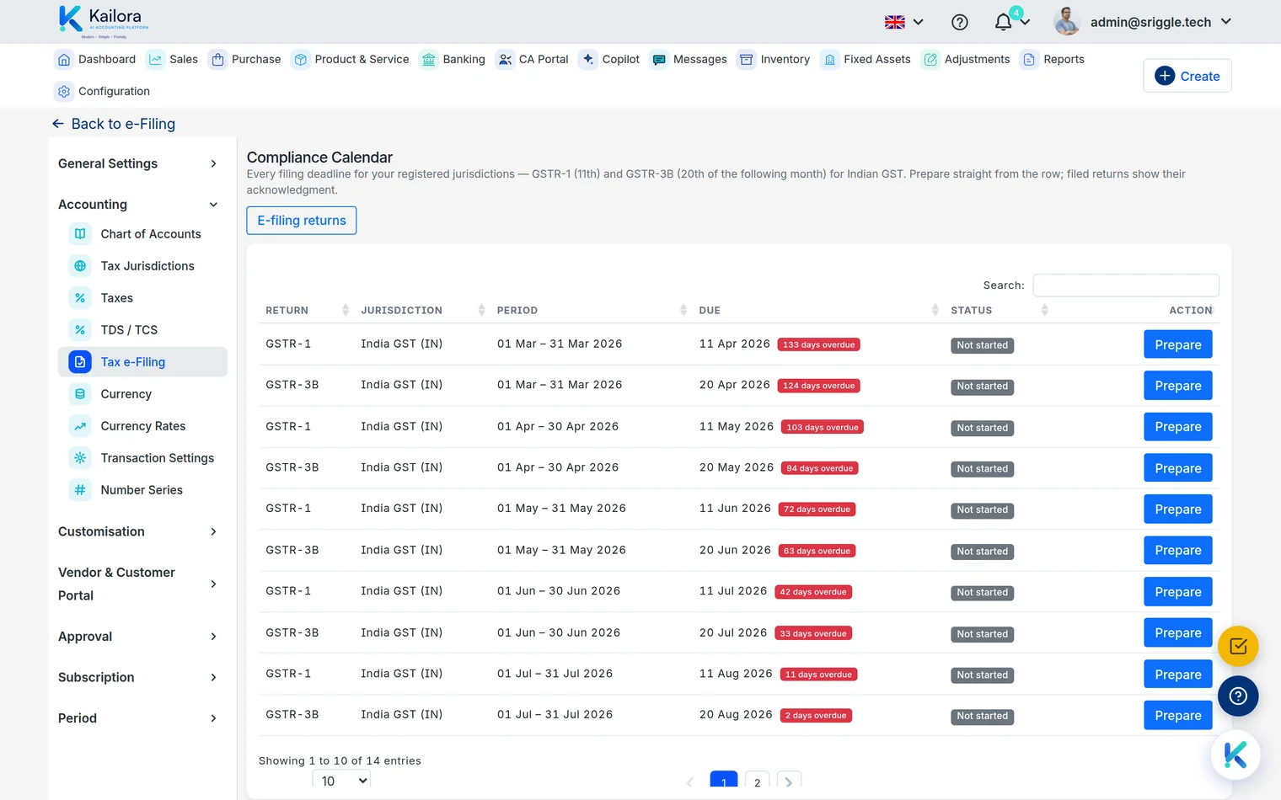The width and height of the screenshot is (1281, 800).
Task: Collapse the Accounting section
Action: pyautogui.click(x=138, y=205)
